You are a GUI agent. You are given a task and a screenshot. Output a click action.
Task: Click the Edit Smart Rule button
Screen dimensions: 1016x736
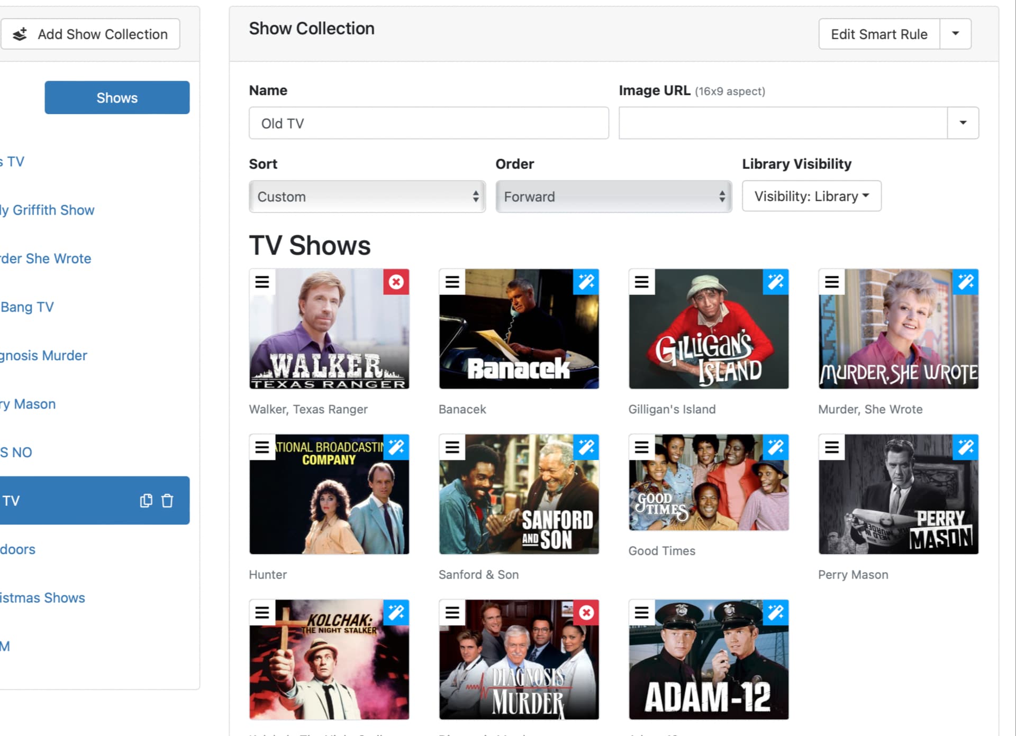(878, 34)
